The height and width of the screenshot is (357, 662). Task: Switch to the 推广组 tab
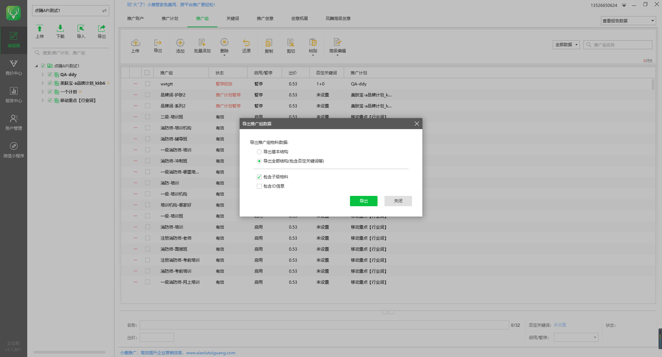(x=202, y=19)
